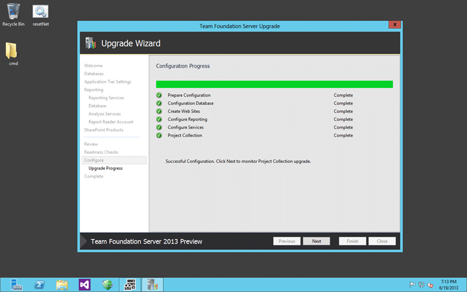Click the Prepare Configuration row label
467x292 pixels.
(189, 95)
